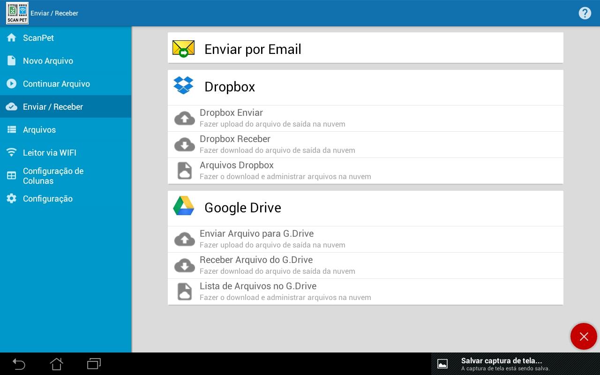Tap the Android home button
Screen dimensions: 600x375
[x=56, y=364]
